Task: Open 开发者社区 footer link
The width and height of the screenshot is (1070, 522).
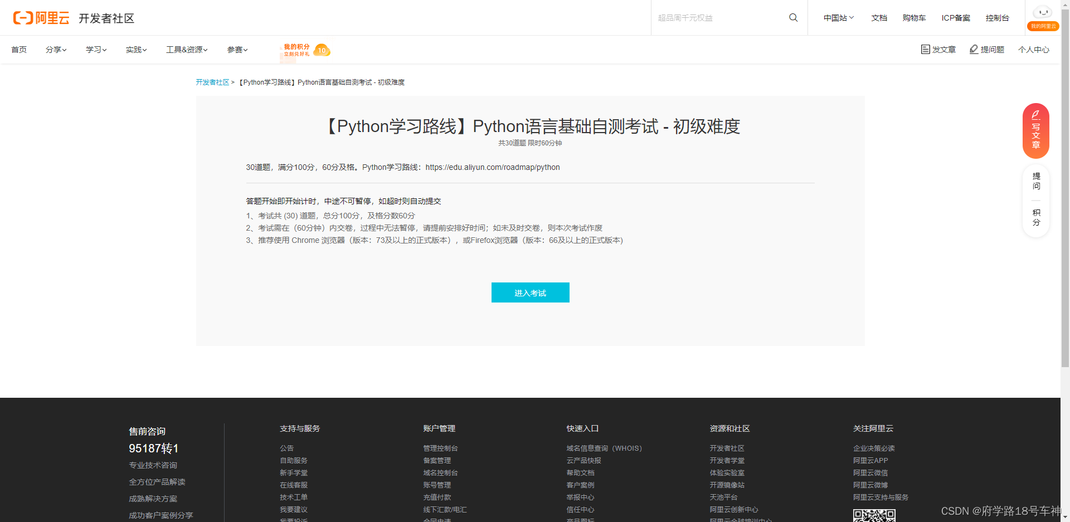Action: 727,448
